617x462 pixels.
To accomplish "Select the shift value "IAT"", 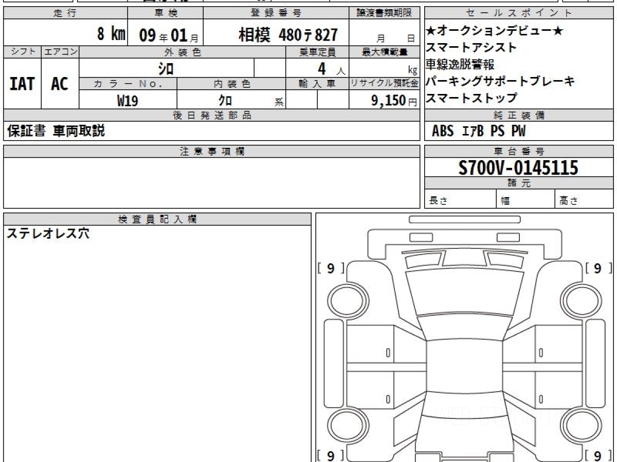I will (x=22, y=84).
